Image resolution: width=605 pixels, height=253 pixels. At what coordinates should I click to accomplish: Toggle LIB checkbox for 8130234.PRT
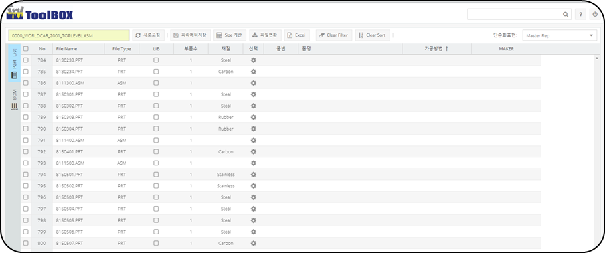pos(156,72)
